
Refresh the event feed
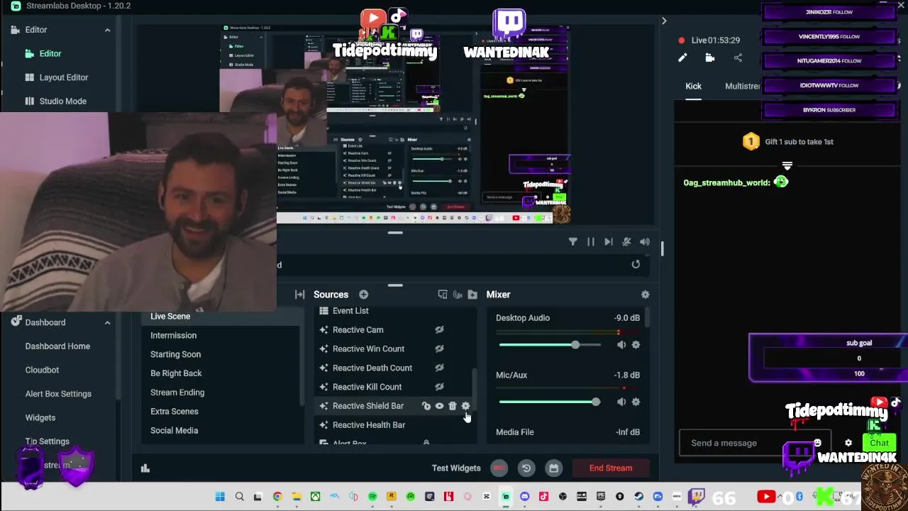[636, 265]
